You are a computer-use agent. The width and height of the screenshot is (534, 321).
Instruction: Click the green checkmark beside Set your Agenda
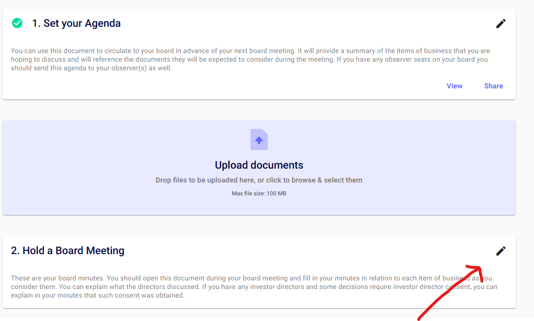(x=17, y=23)
